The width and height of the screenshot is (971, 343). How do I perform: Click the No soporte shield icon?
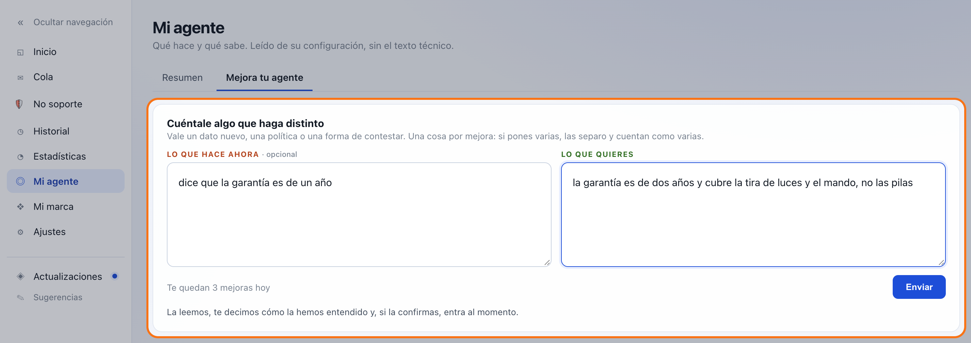pyautogui.click(x=19, y=104)
